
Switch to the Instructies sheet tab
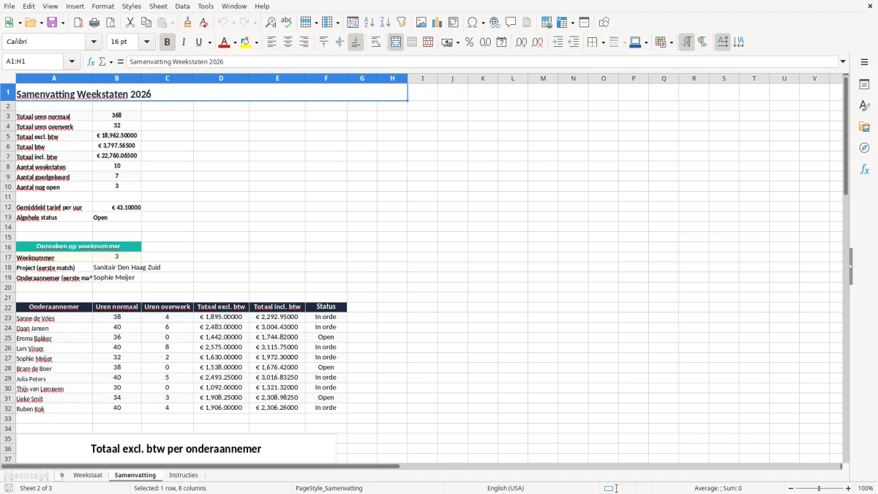tap(184, 475)
